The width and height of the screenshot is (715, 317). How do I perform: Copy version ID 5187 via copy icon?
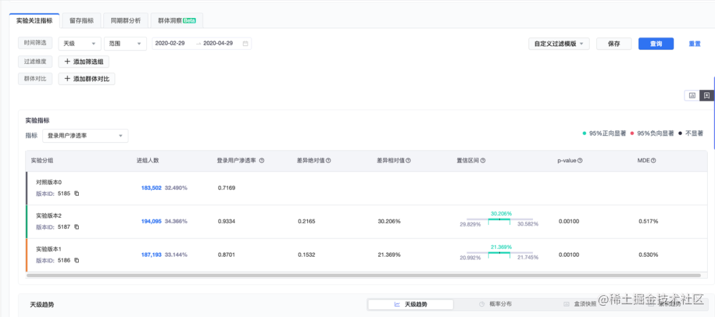tap(77, 227)
